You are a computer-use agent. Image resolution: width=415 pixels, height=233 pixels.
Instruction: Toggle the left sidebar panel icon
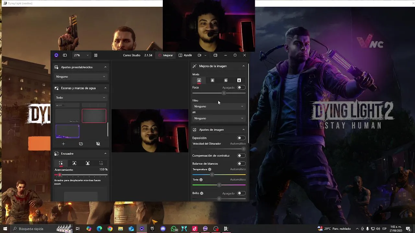coord(65,55)
